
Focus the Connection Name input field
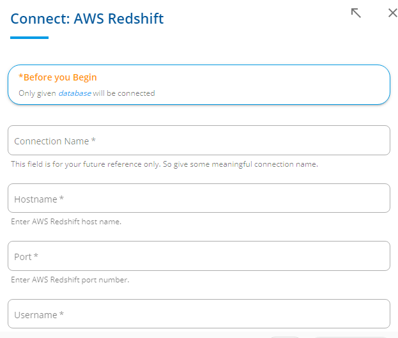coord(199,140)
